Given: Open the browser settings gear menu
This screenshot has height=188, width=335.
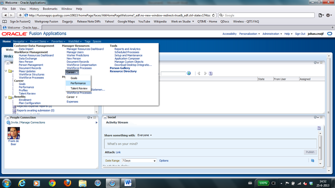Looking at the screenshot, I should pyautogui.click(x=329, y=15).
